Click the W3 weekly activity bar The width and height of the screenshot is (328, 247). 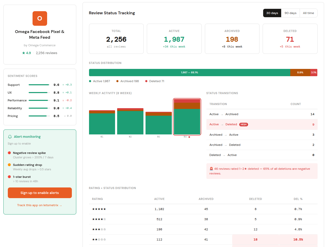159,123
